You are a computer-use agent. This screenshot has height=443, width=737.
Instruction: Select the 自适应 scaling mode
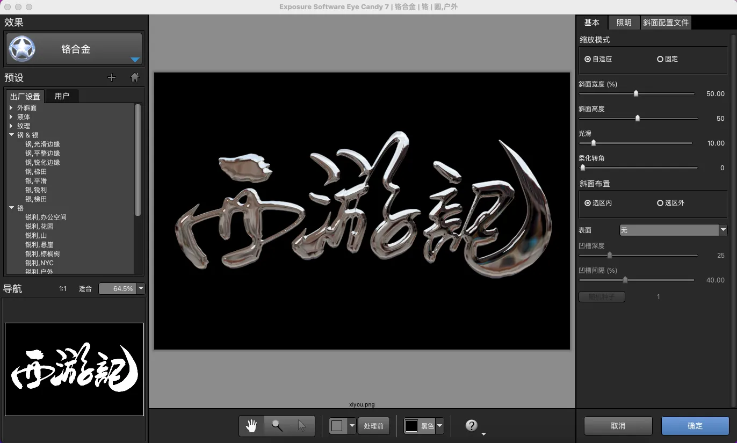coord(588,59)
